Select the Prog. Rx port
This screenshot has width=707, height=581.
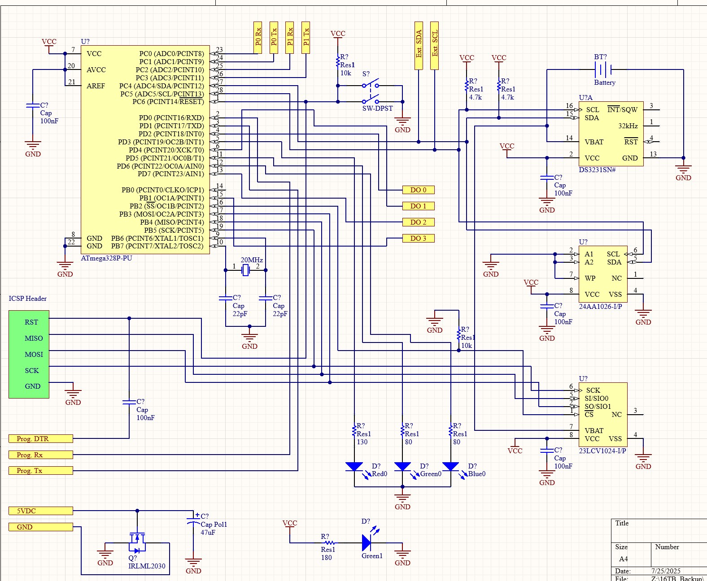41,455
